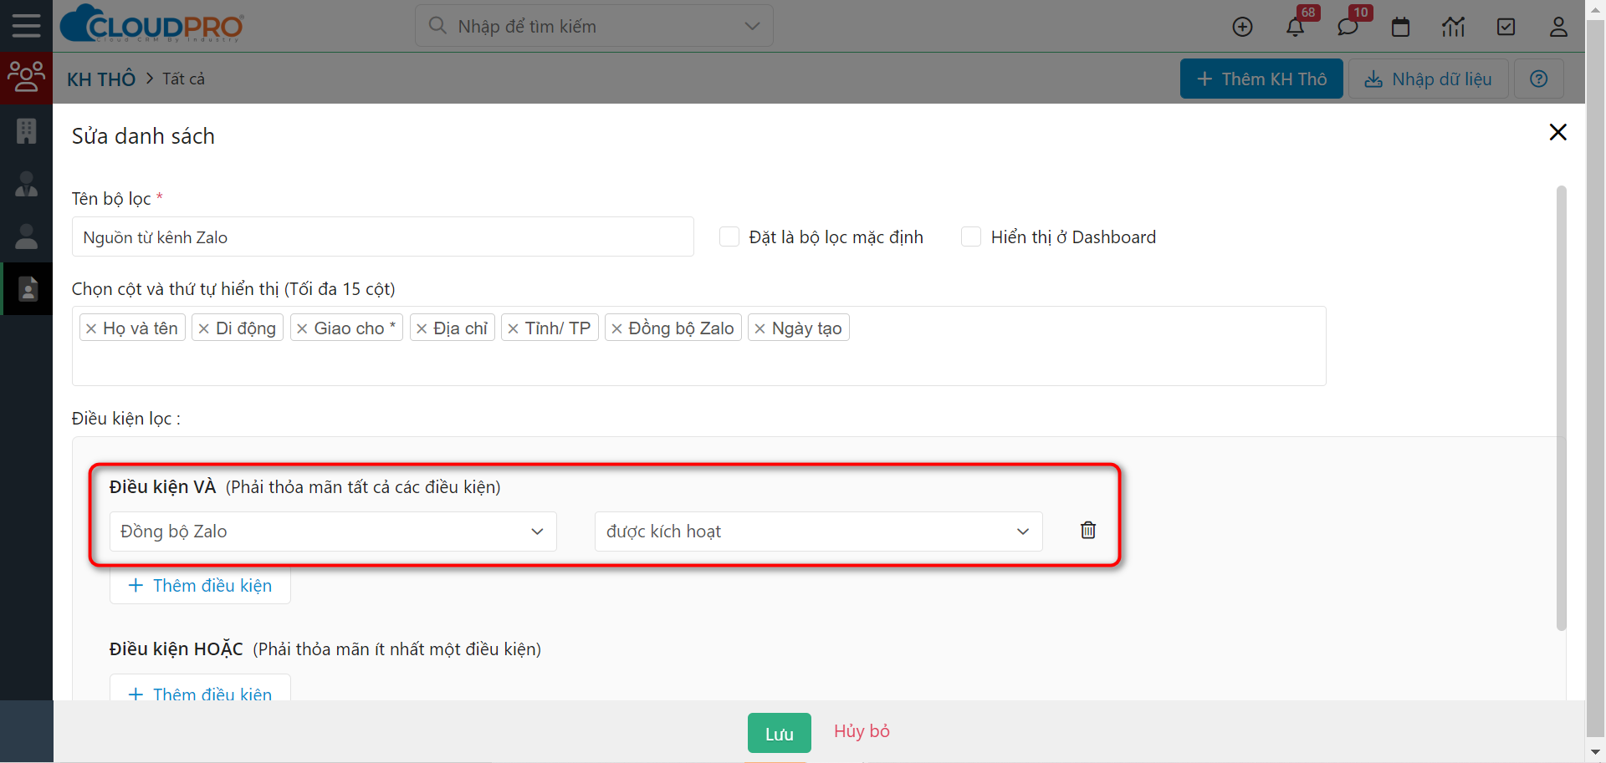Remove the Ngày tạo column tag
1606x763 pixels.
pyautogui.click(x=760, y=328)
